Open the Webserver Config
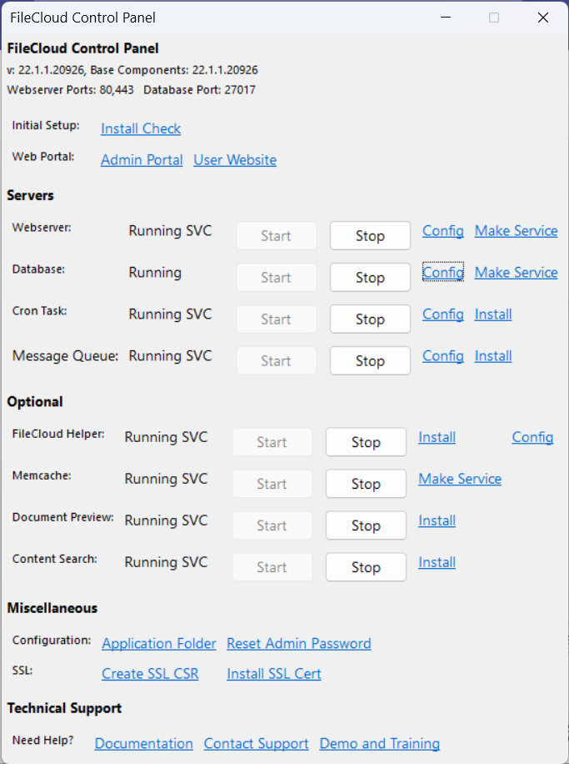The width and height of the screenshot is (569, 764). tap(442, 230)
